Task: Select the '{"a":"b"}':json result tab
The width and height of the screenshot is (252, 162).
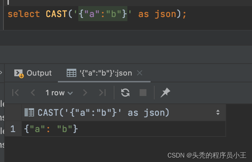Action: [x=106, y=73]
